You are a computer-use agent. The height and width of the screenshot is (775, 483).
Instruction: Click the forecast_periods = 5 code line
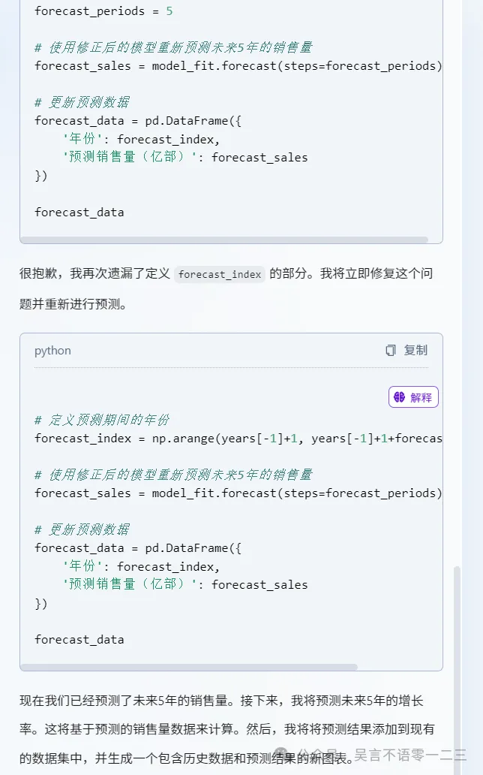(x=103, y=11)
